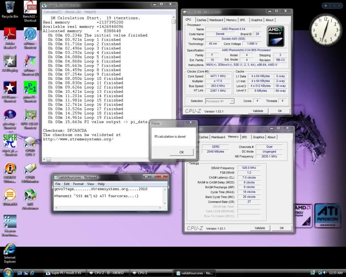346x277 pixels.
Task: Open the EVEREST Ultimate desktop icon
Action: [10, 168]
